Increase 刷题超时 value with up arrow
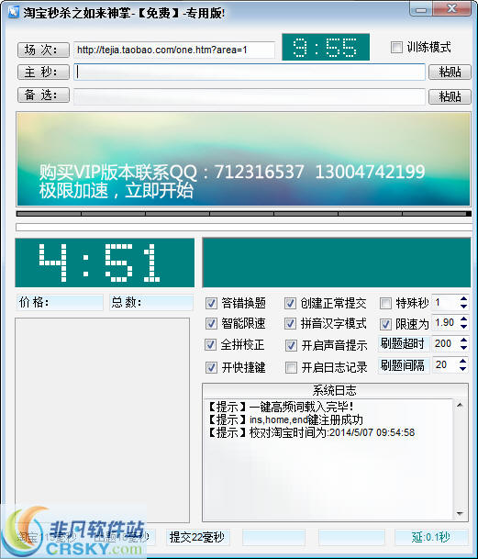Viewport: 478px width, 559px height. [x=463, y=340]
